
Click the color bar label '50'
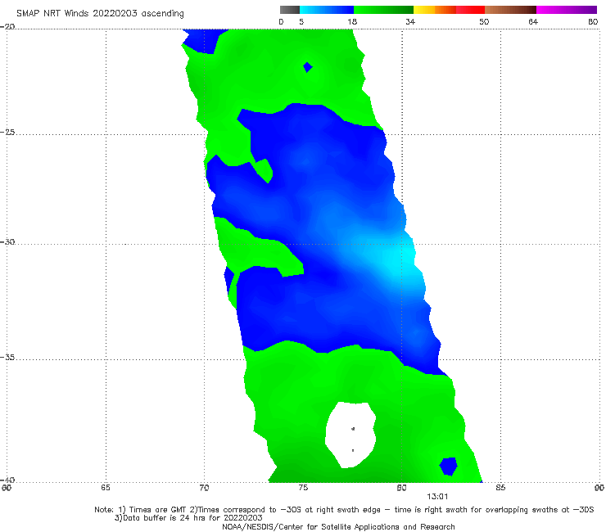click(x=484, y=21)
